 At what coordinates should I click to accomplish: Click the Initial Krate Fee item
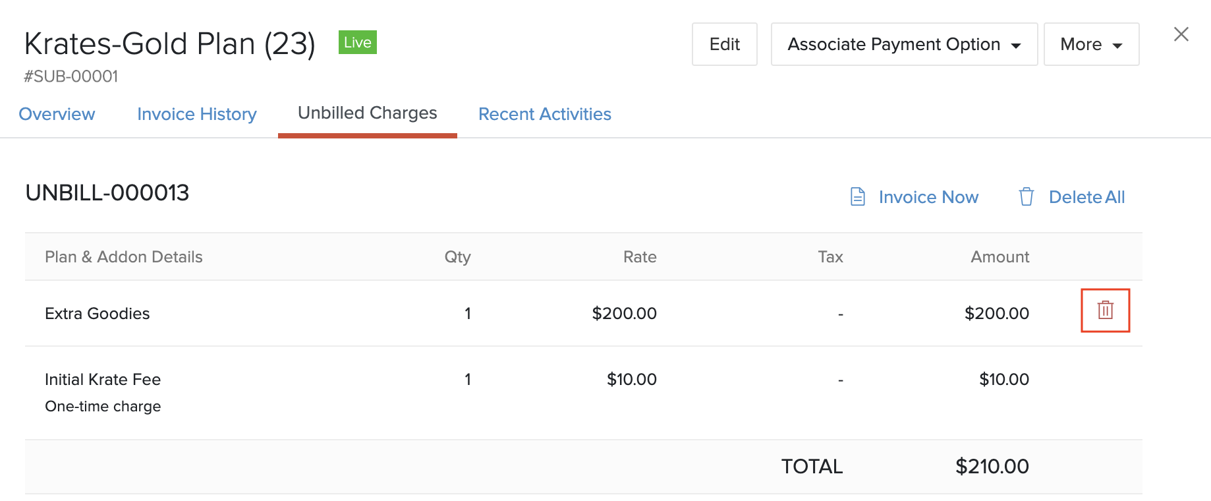click(x=102, y=380)
